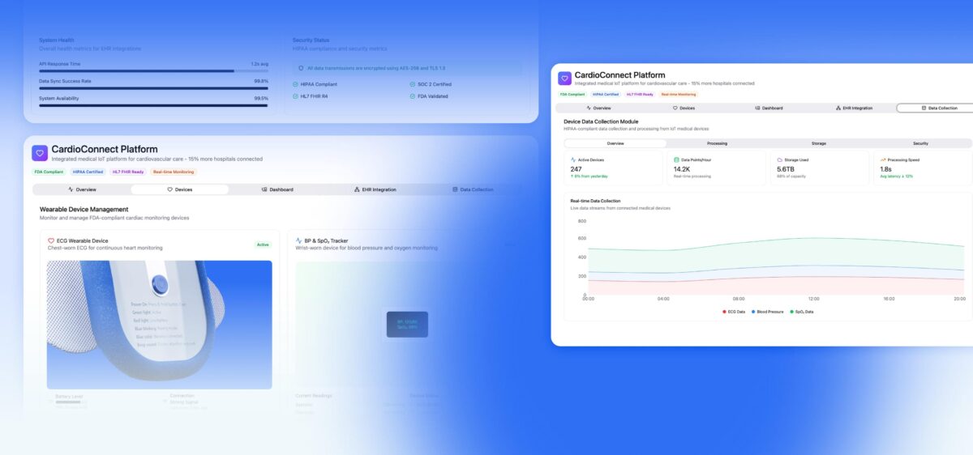Image resolution: width=973 pixels, height=455 pixels.
Task: Click the CardioConnect heart logo above Wearable Device Management
Action: (x=40, y=153)
